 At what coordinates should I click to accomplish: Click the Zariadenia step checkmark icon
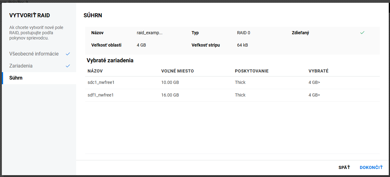68,66
